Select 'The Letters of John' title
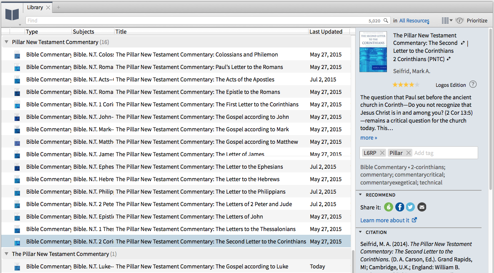 tap(190, 216)
